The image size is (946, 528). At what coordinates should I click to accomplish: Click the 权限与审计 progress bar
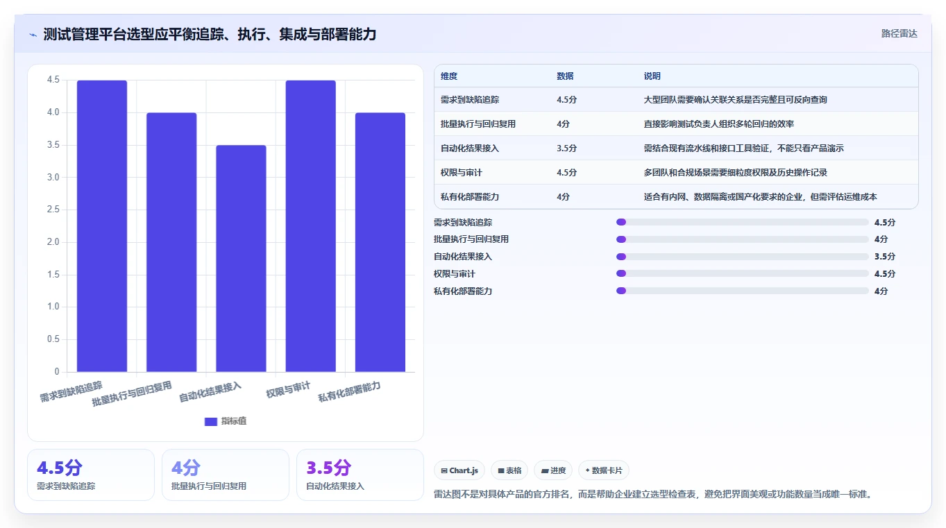[x=743, y=274]
